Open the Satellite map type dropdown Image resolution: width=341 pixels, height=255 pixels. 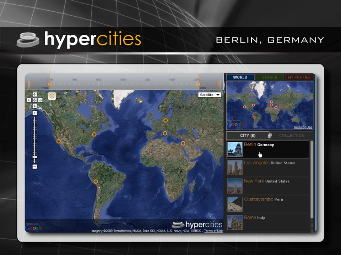point(210,95)
